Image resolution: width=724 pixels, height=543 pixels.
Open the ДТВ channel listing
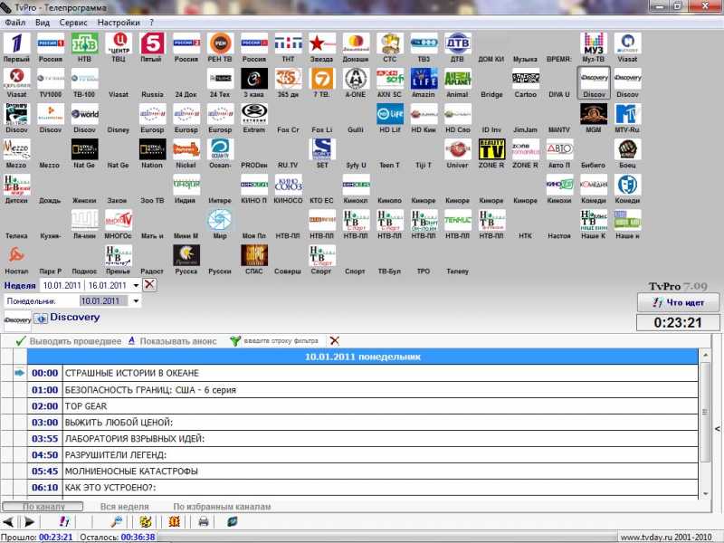(x=458, y=43)
